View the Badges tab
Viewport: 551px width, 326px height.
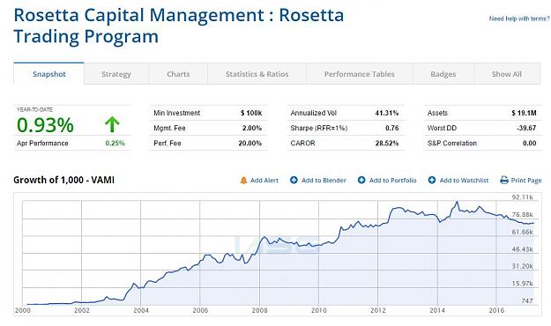443,74
